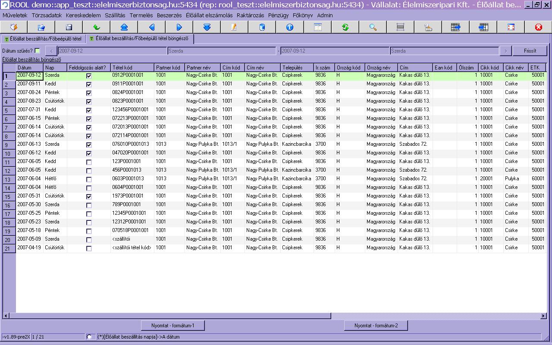This screenshot has height=345, width=552.
Task: Click the red X close icon in toolbar
Action: [538, 27]
